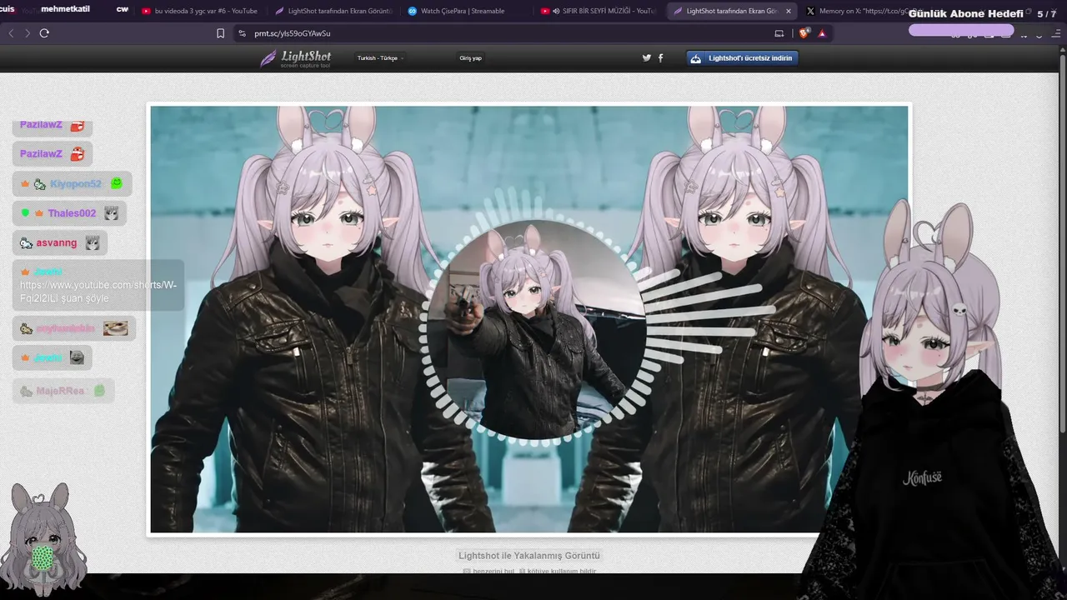This screenshot has width=1067, height=600.
Task: Click the LightShot logo in site header
Action: (296, 58)
